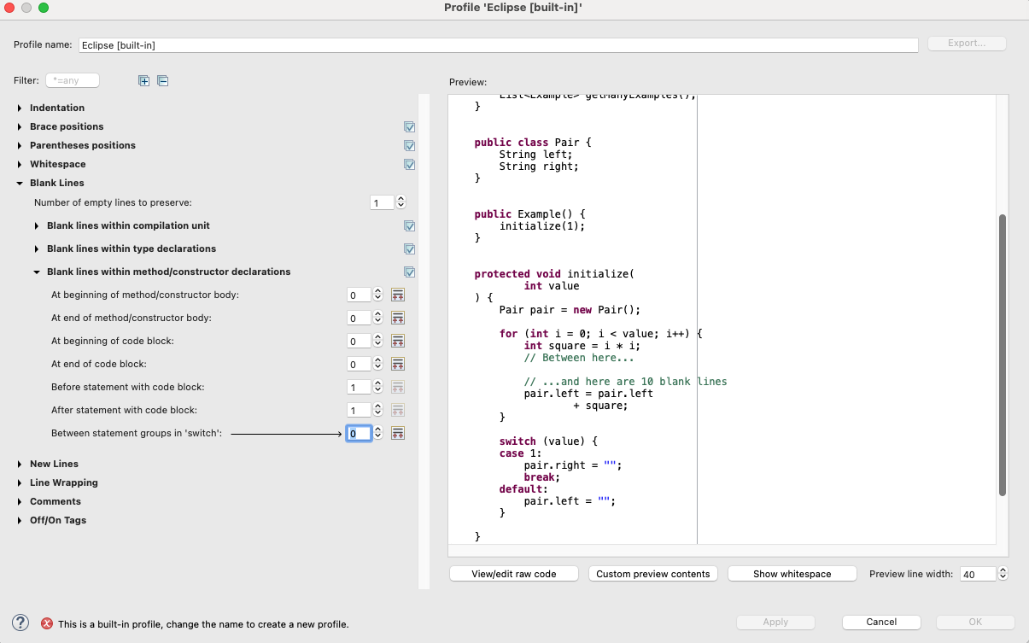Click 'public class Pair {' line in preview
The height and width of the screenshot is (643, 1029).
tap(533, 143)
